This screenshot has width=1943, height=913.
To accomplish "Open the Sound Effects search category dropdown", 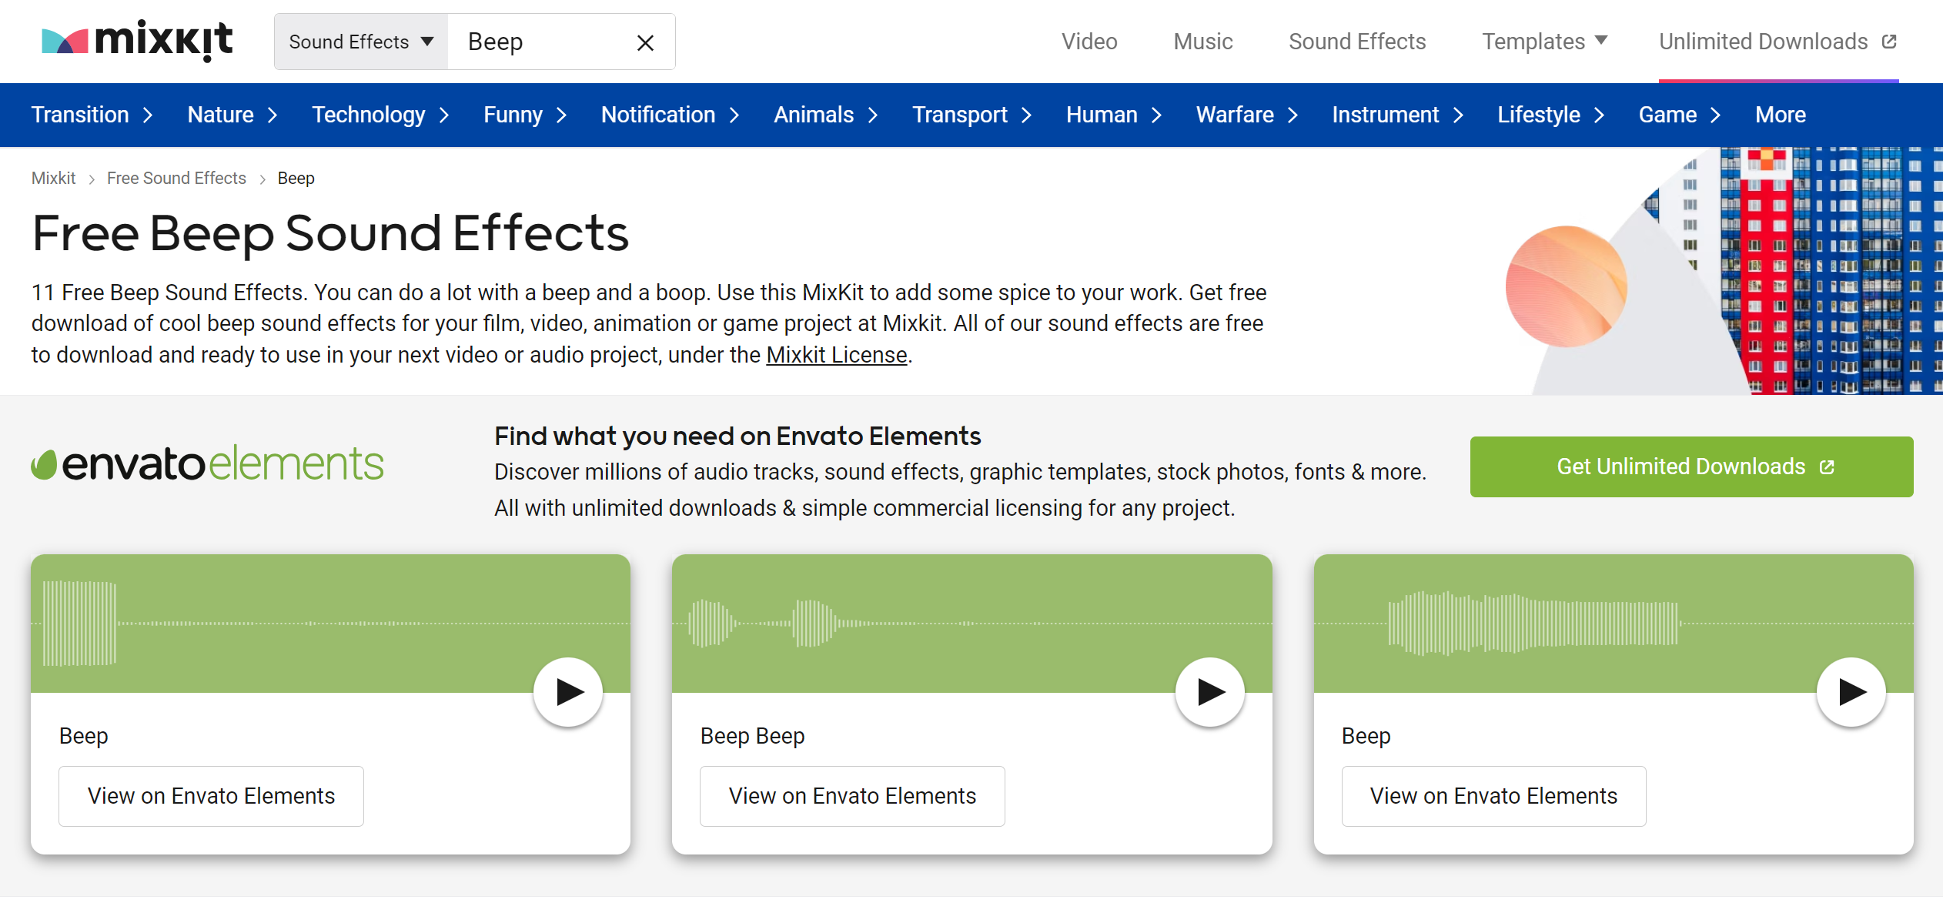I will pyautogui.click(x=361, y=42).
